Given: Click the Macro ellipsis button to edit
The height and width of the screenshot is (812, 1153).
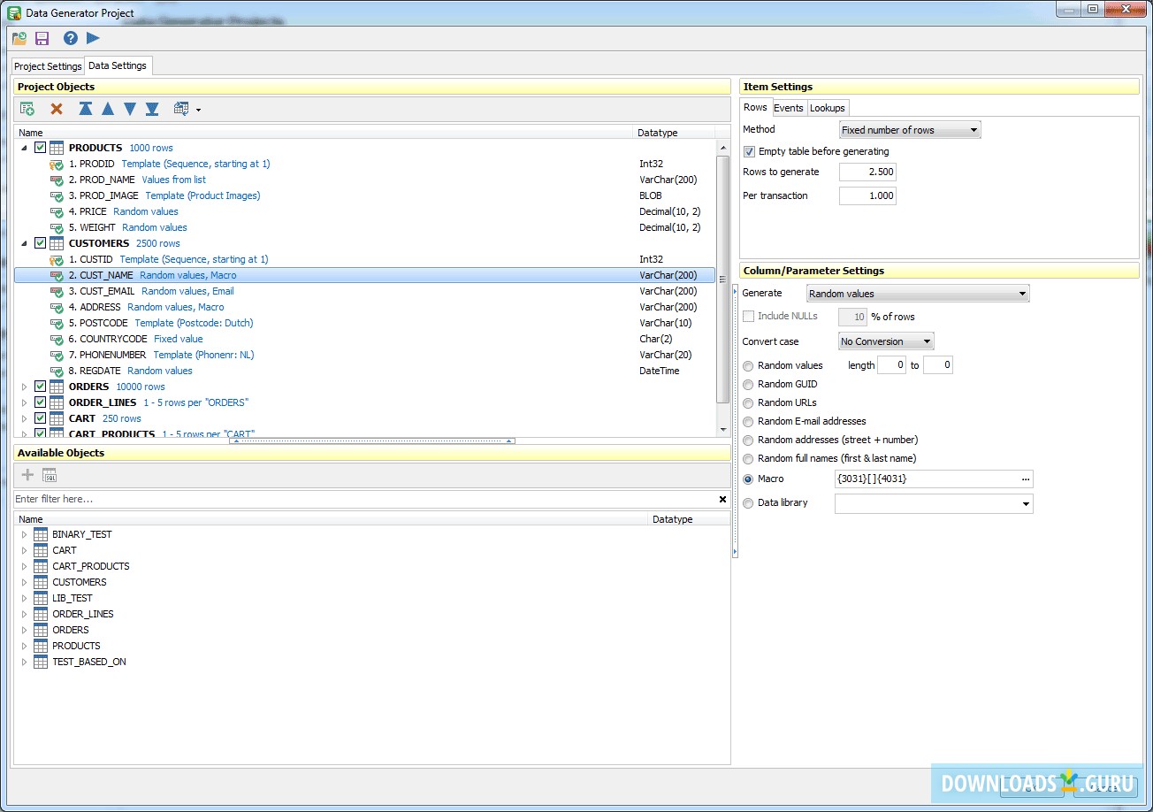Looking at the screenshot, I should [1025, 479].
